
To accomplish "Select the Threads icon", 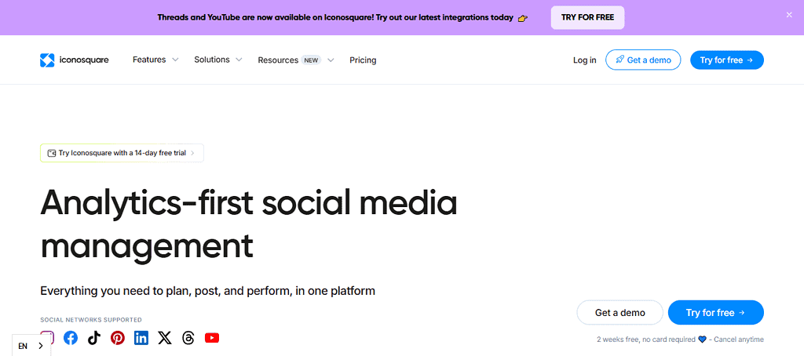I will click(188, 338).
